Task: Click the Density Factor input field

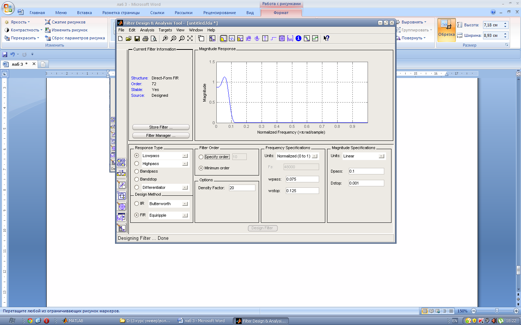Action: click(x=242, y=188)
